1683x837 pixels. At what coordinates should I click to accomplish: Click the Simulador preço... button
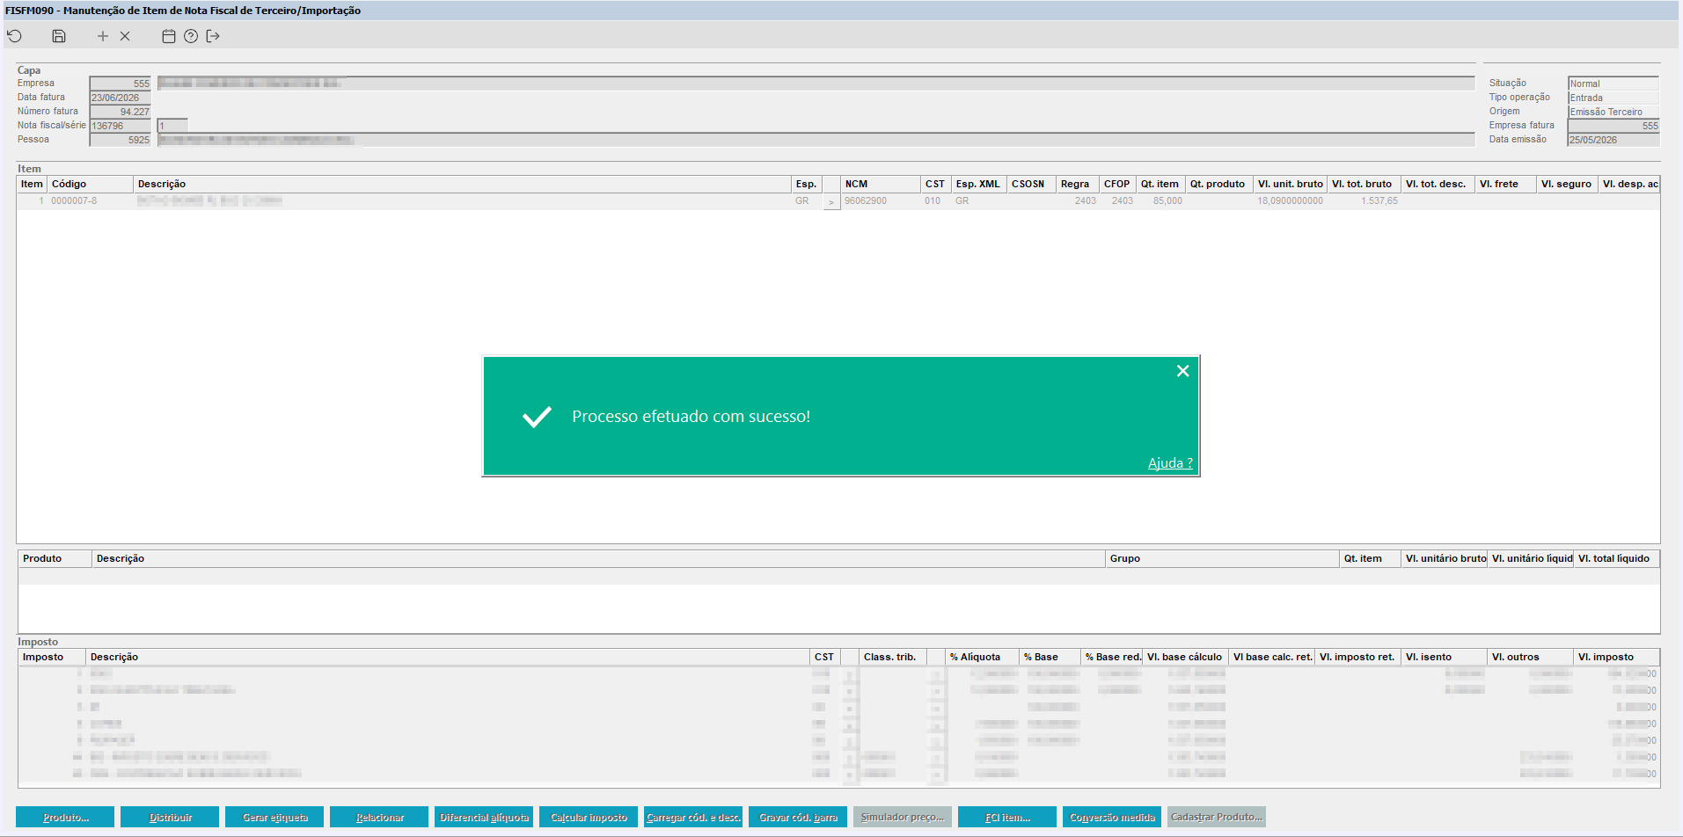pyautogui.click(x=903, y=817)
